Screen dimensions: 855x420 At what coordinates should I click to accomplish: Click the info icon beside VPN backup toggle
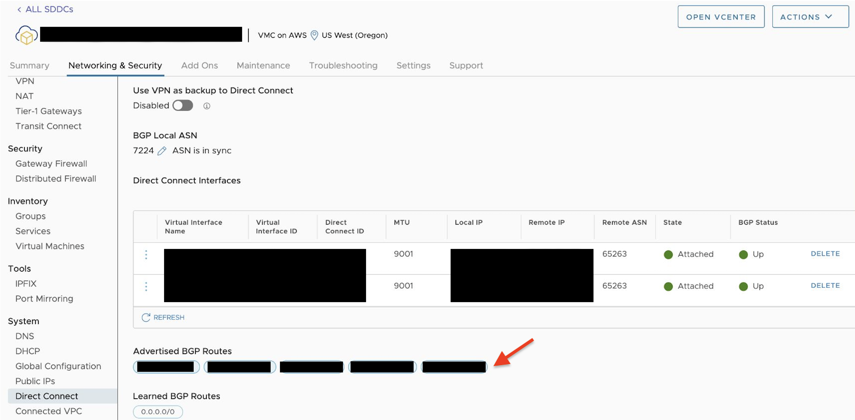coord(206,106)
